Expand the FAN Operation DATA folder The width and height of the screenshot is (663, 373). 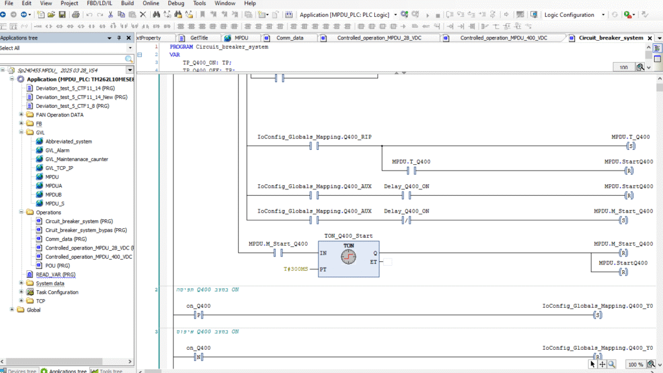[21, 115]
